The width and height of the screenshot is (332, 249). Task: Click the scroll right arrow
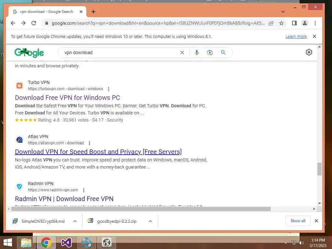pos(314,209)
